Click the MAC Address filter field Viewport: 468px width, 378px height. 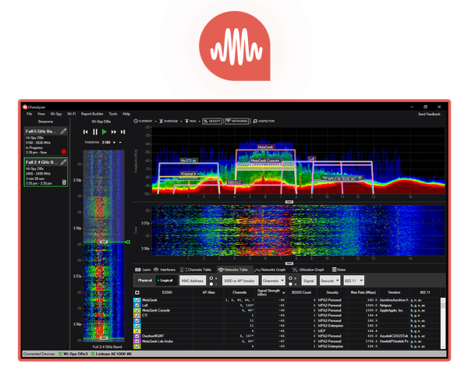coord(193,281)
